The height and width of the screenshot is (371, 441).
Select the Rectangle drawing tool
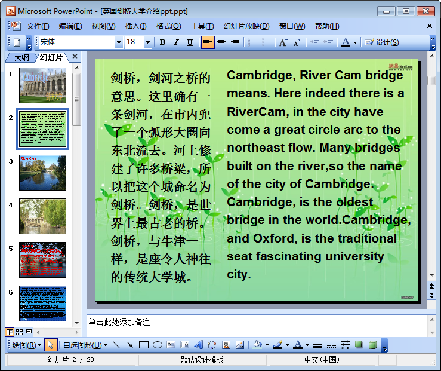pos(143,345)
